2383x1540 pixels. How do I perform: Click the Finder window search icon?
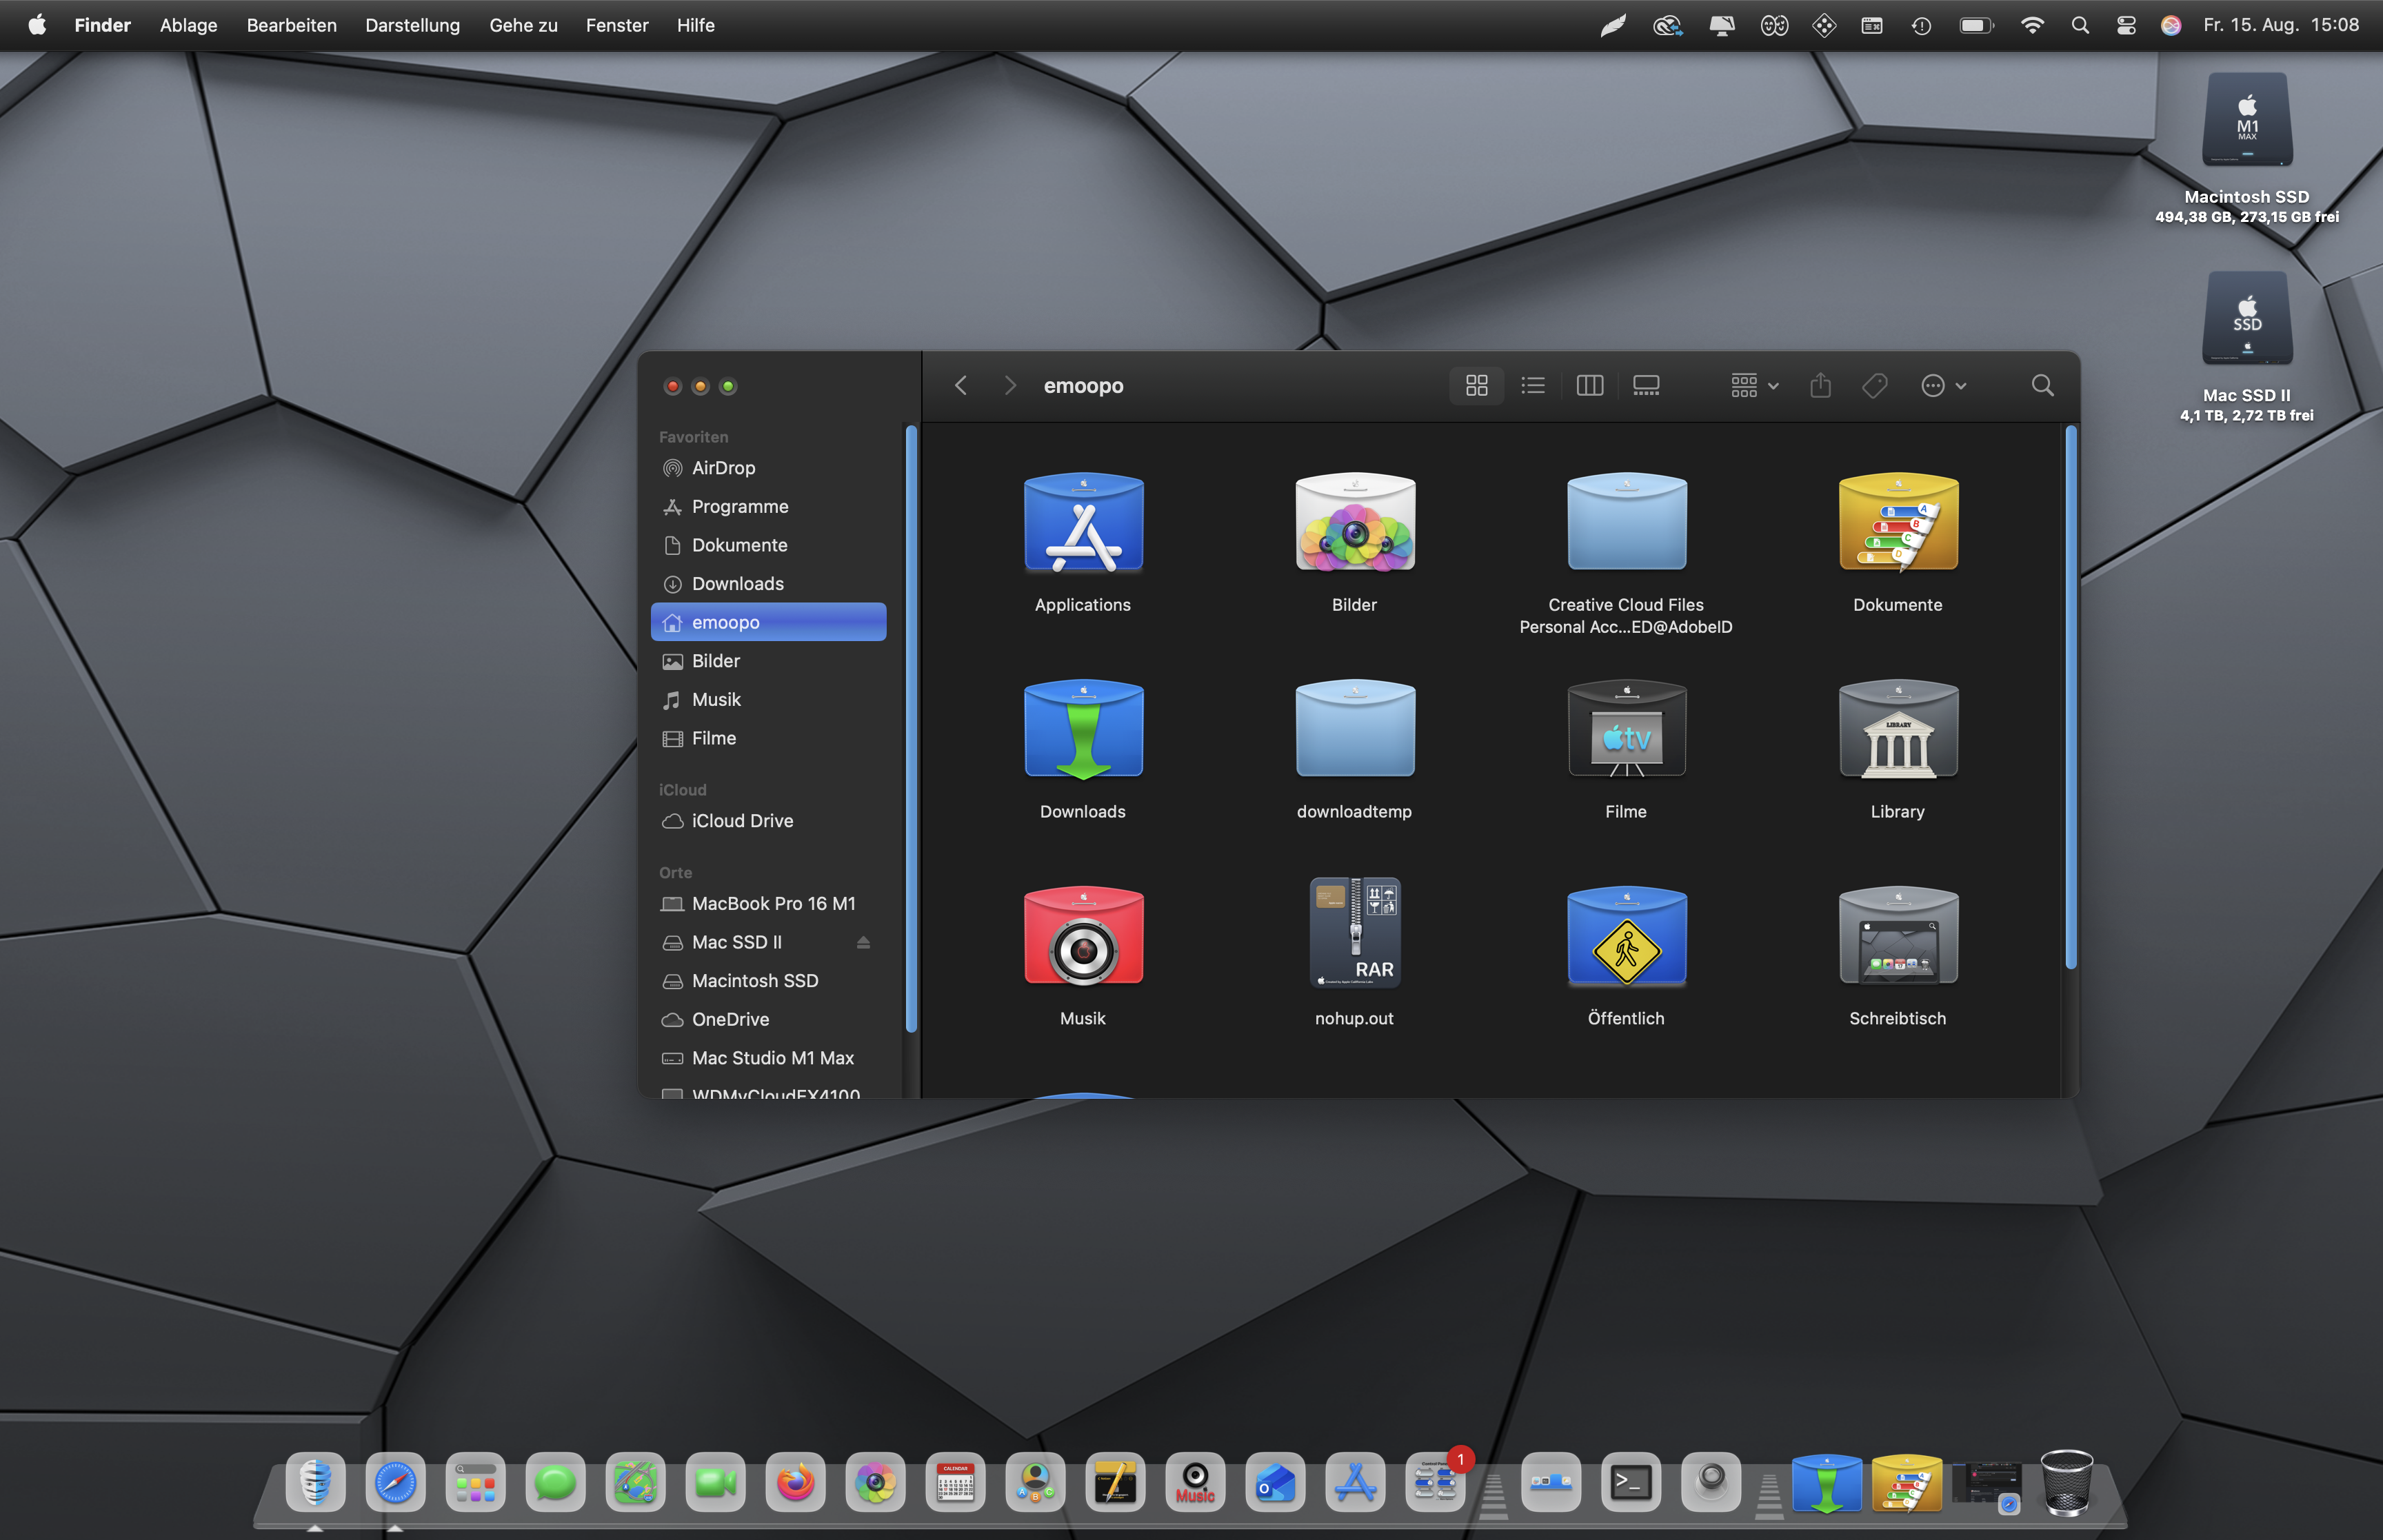coord(2042,386)
